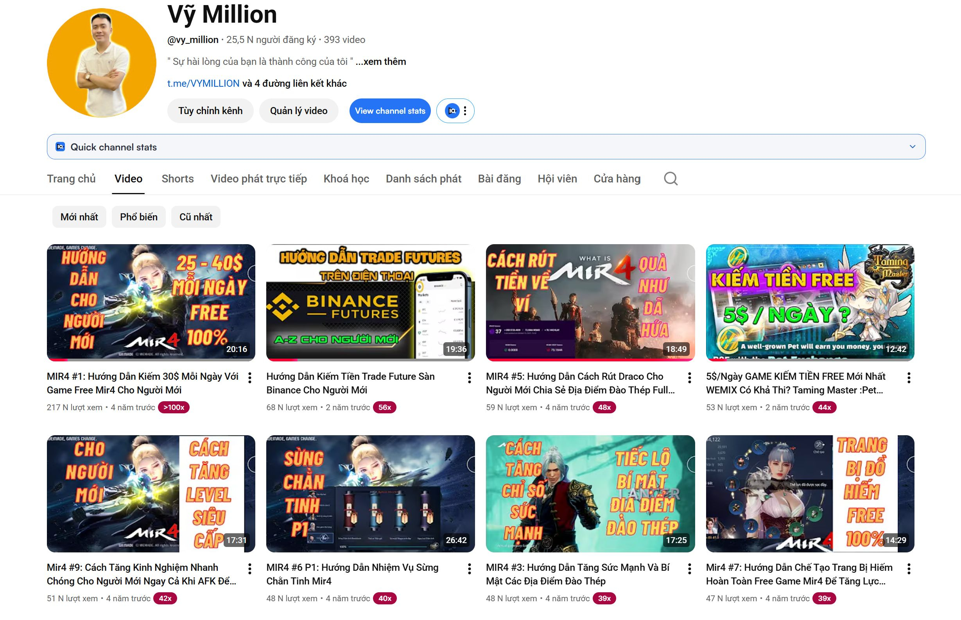The width and height of the screenshot is (961, 620).
Task: Select the Cũ nhất sort chip
Action: (196, 217)
